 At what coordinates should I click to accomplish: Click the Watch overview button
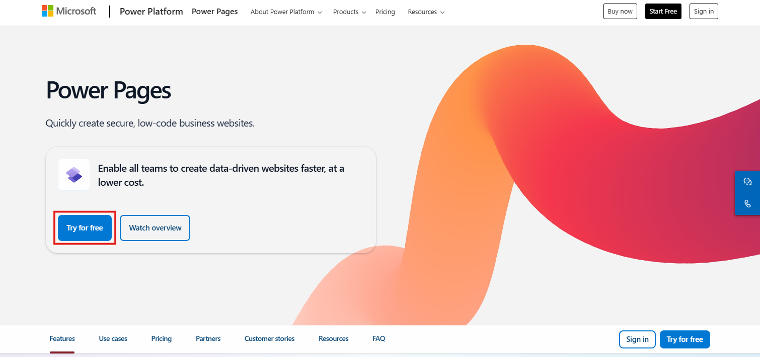point(155,227)
